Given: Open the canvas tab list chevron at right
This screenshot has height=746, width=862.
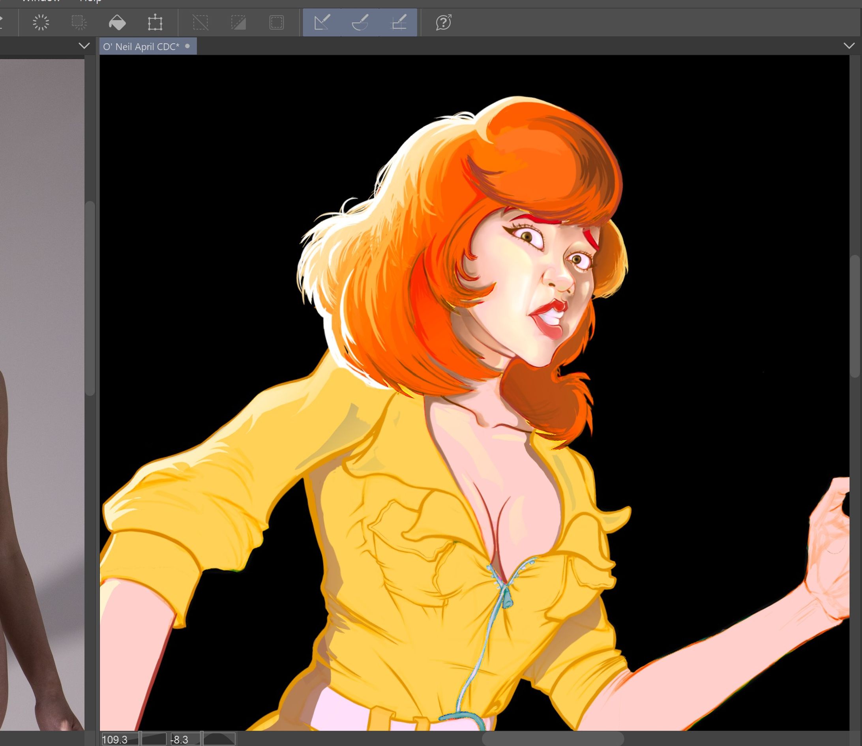Looking at the screenshot, I should [x=849, y=46].
